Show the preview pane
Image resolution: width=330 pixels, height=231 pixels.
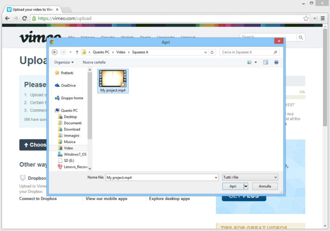click(266, 62)
